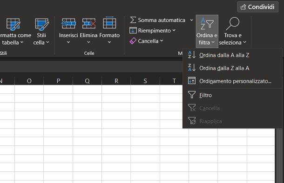Expand the Somma automatica dropdown arrow
The image size is (284, 183).
point(191,20)
